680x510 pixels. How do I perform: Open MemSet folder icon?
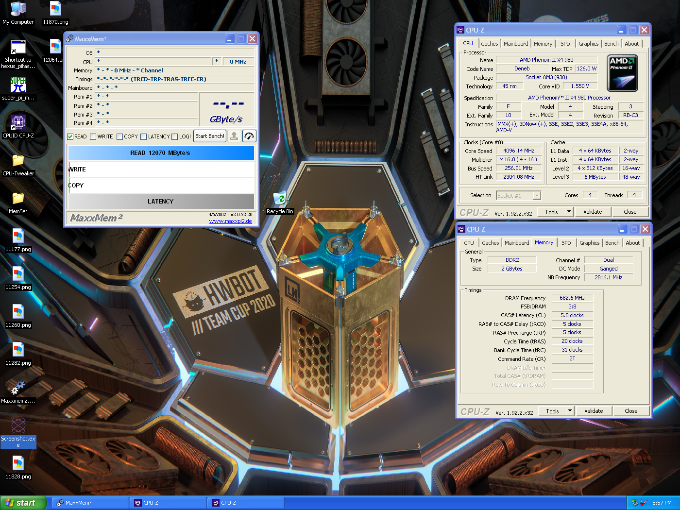coord(18,203)
